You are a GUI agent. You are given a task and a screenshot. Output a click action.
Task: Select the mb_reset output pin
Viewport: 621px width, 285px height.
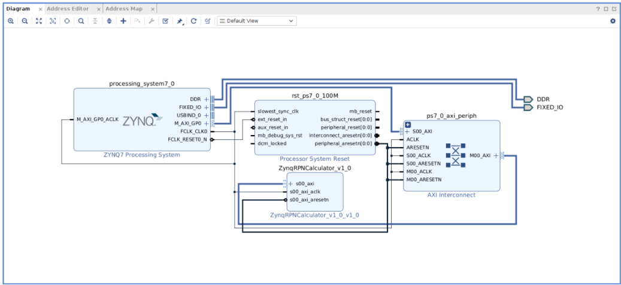point(361,111)
